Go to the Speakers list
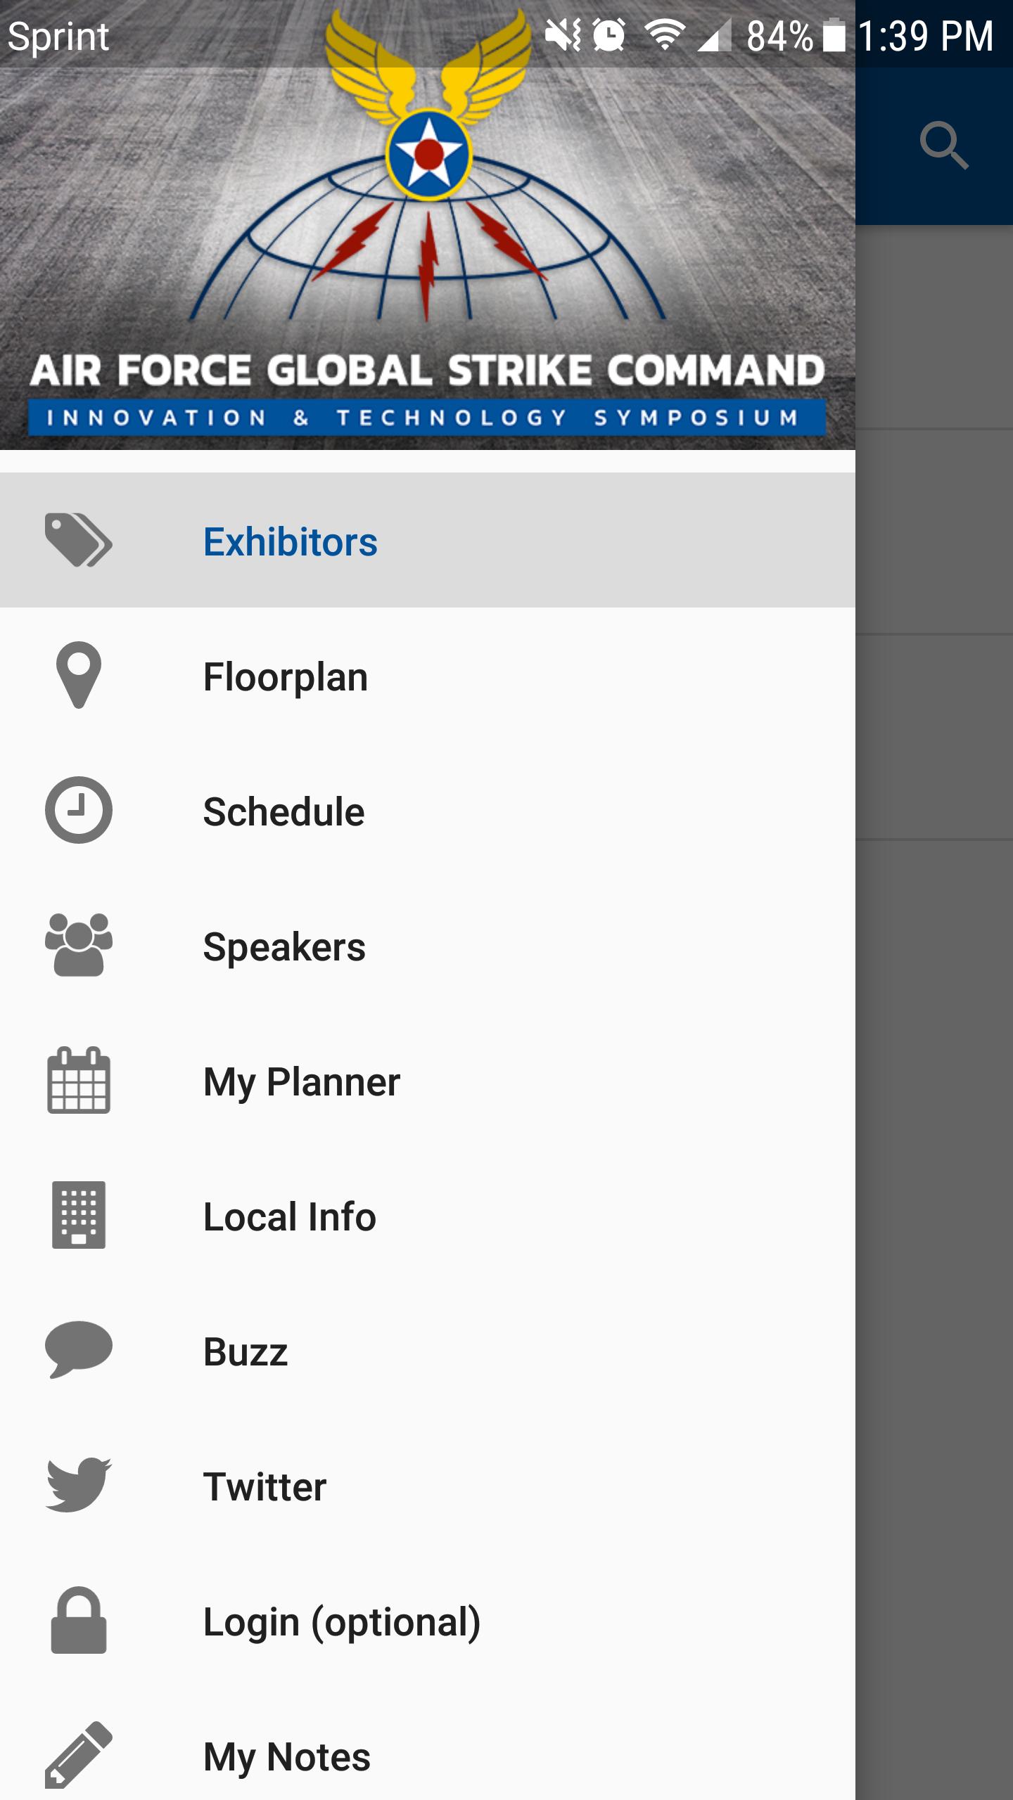 284,946
